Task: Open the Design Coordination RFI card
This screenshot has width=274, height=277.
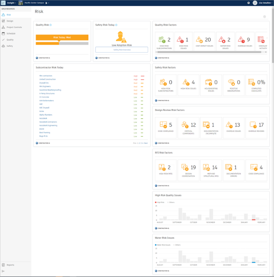Action: [187, 170]
